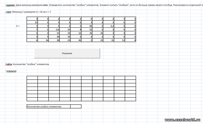The height and width of the screenshot is (124, 203).
Task: Select the matrix cell with value -2,2
Action: click(x=109, y=26)
